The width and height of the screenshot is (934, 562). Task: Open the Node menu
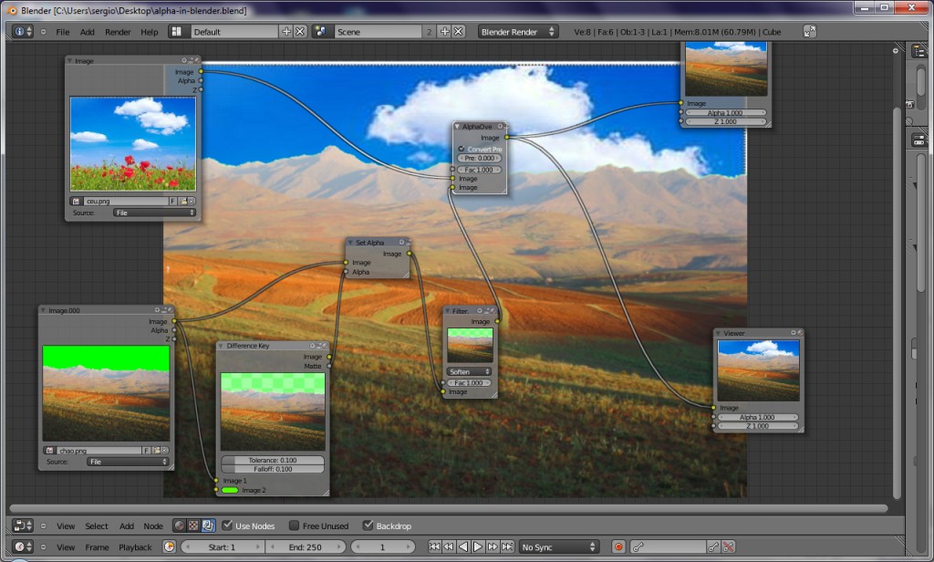[x=152, y=526]
